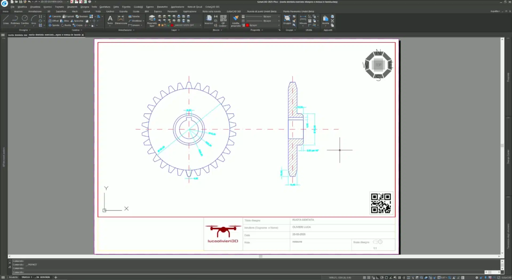Screen dimensions: 512x280
Task: Add a new layout with plus button
Action: tap(56, 277)
